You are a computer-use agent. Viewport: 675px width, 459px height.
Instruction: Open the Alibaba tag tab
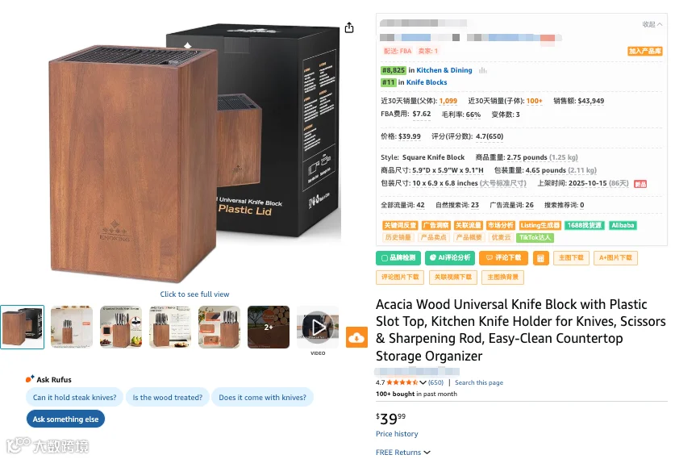coord(623,225)
